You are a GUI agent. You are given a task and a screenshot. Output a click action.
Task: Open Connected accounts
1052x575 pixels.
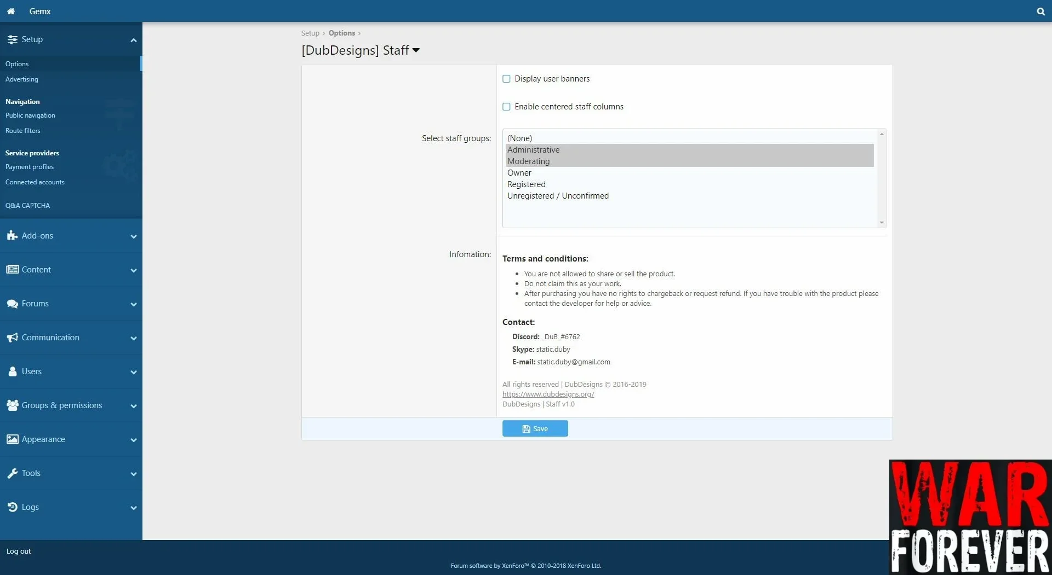coord(35,182)
